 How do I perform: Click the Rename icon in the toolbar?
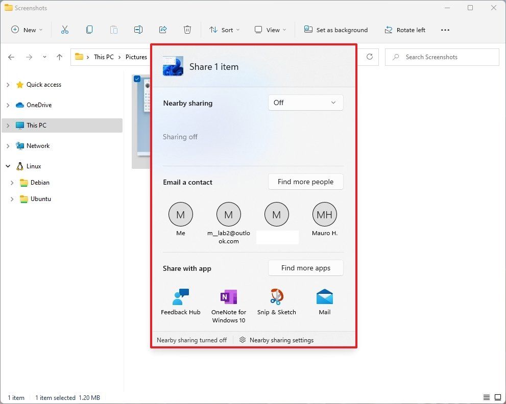138,30
